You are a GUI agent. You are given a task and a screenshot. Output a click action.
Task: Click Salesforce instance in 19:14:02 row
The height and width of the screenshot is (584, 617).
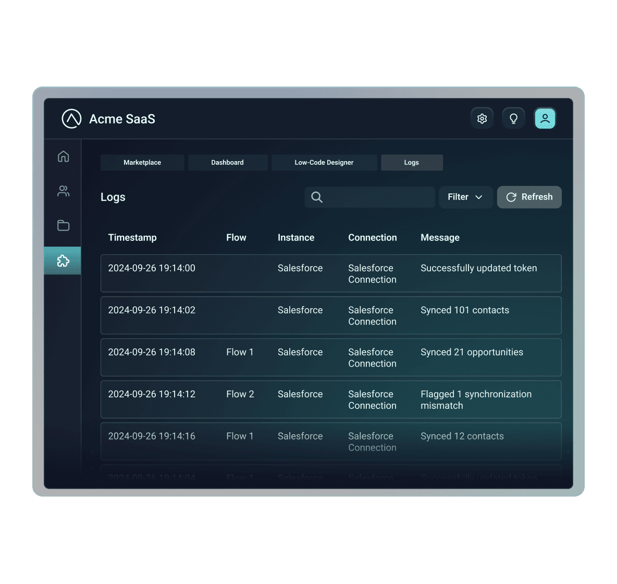pos(300,310)
